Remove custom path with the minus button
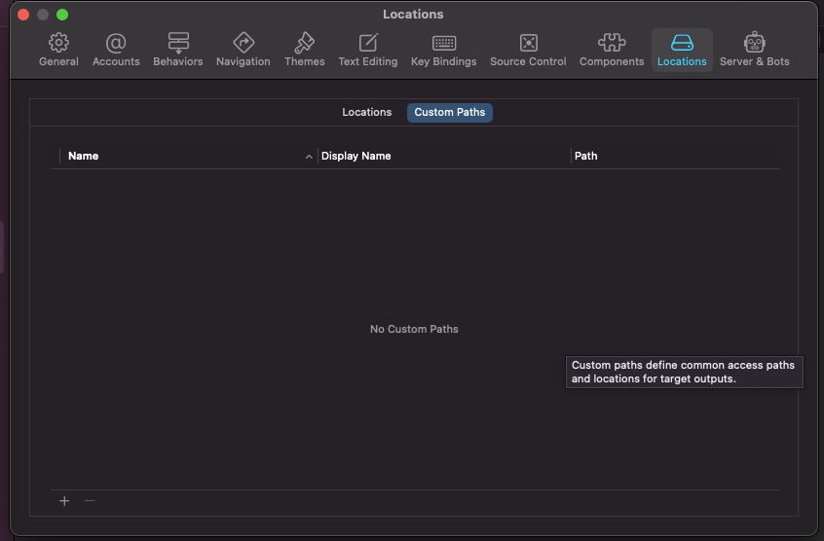This screenshot has height=541, width=824. click(90, 501)
